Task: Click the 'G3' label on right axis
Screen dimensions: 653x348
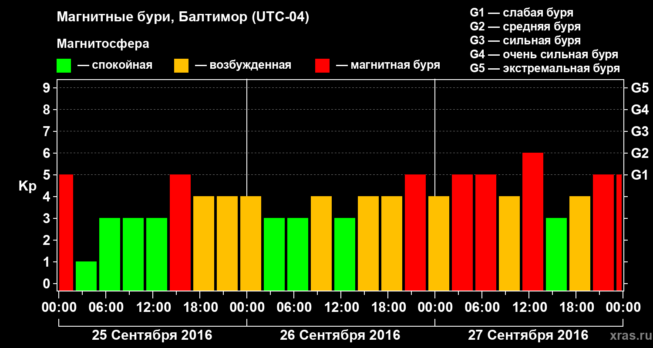Action: coord(640,131)
